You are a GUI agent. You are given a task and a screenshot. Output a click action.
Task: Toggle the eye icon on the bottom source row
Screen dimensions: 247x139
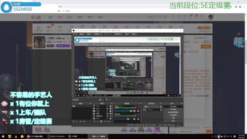[x=107, y=118]
